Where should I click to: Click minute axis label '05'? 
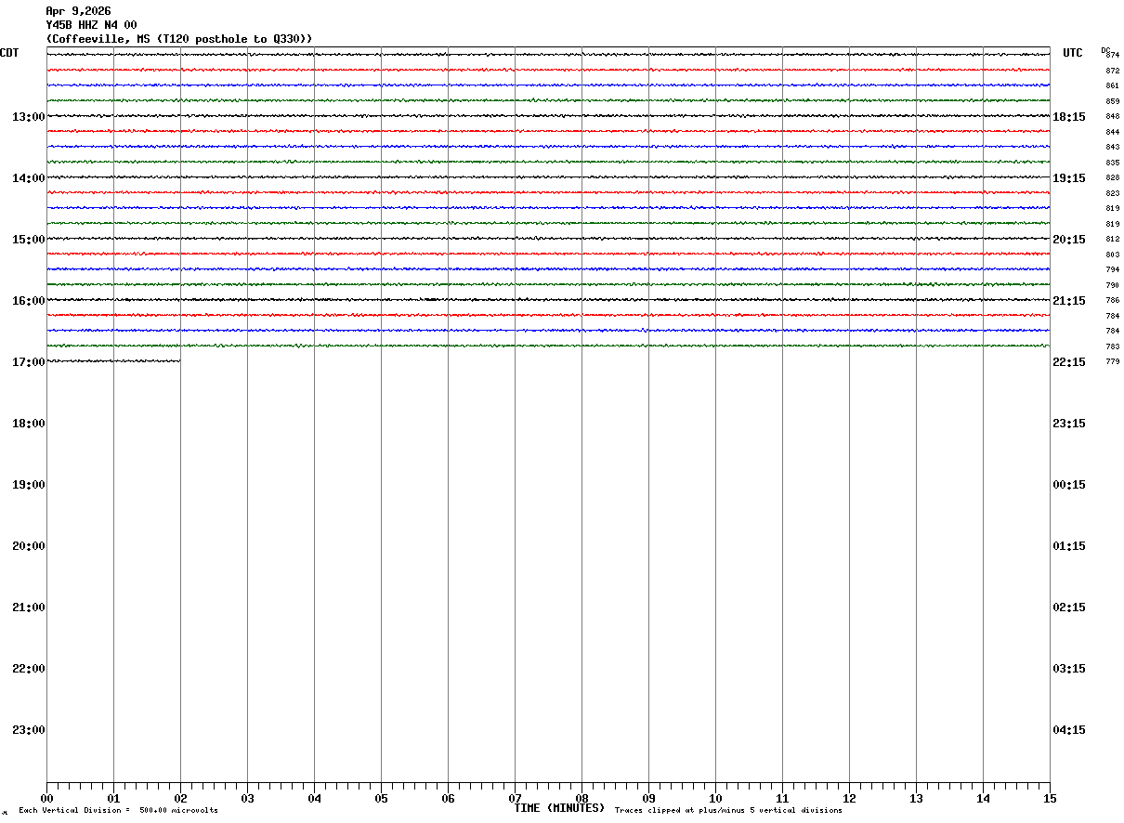click(381, 799)
